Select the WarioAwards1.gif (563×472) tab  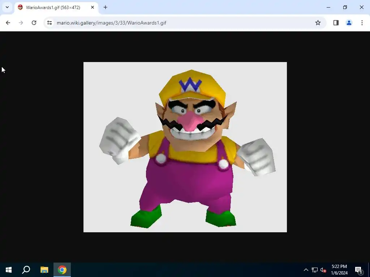tap(56, 7)
